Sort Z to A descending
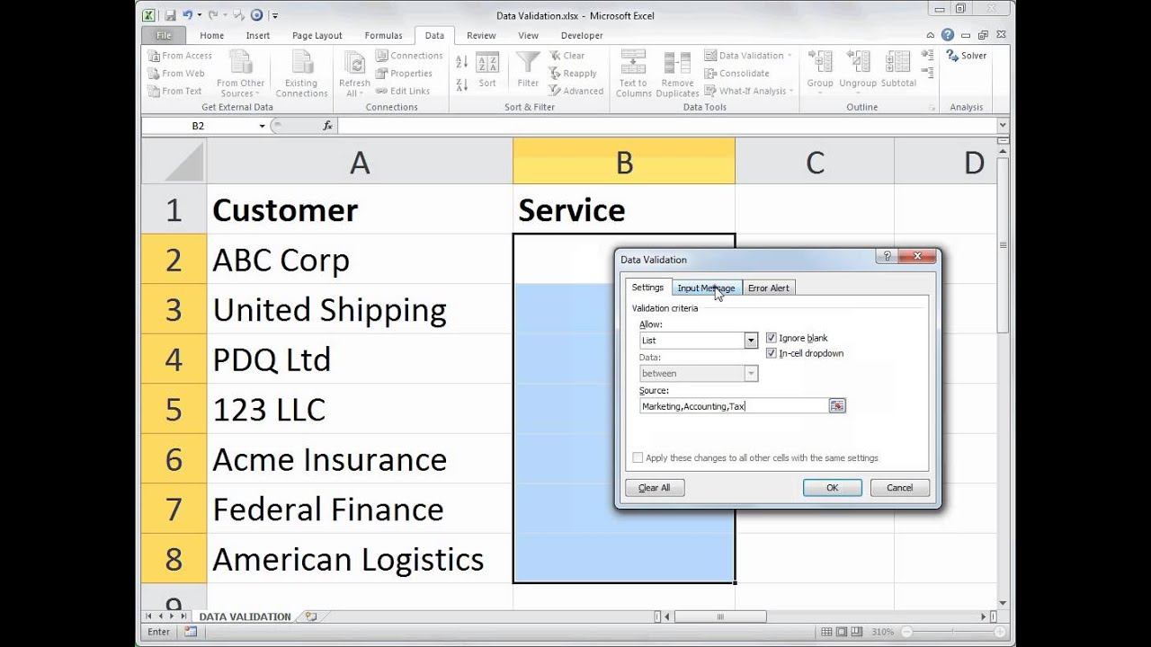The width and height of the screenshot is (1151, 647). (461, 84)
